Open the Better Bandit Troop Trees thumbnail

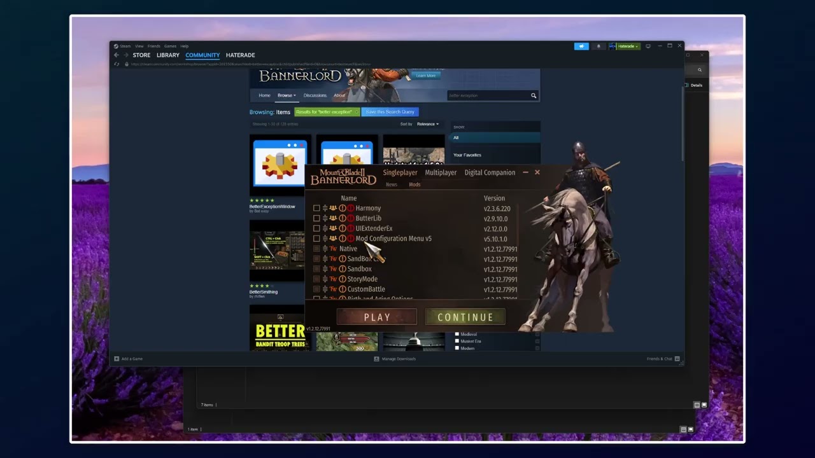[x=280, y=328]
